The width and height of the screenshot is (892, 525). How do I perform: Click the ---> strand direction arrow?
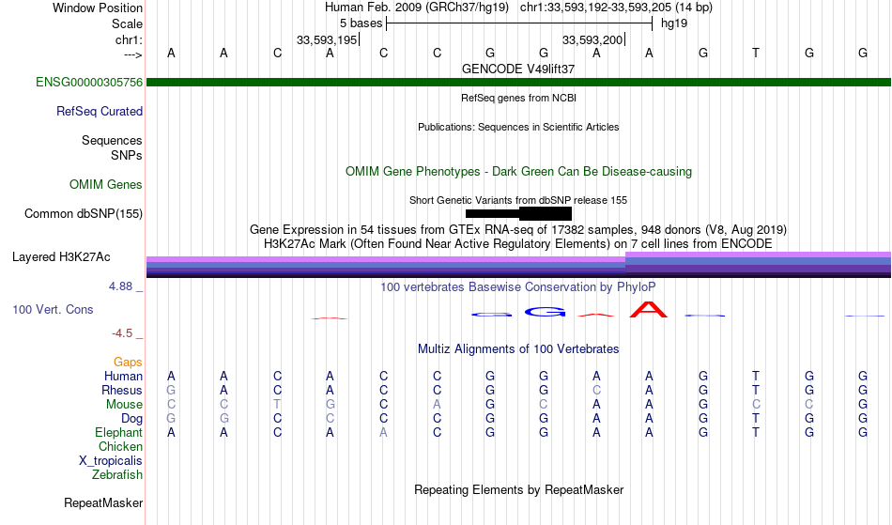pos(133,54)
